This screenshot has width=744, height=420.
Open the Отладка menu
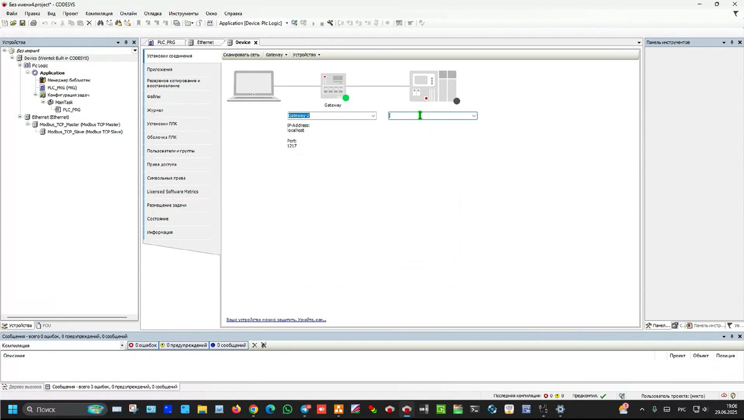pos(153,13)
